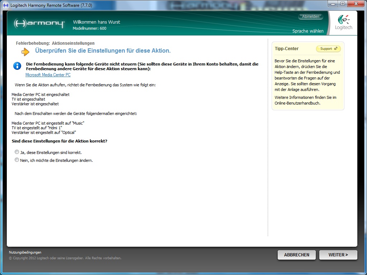Open the Sprache wählen language option
This screenshot has width=367, height=275.
point(308,31)
